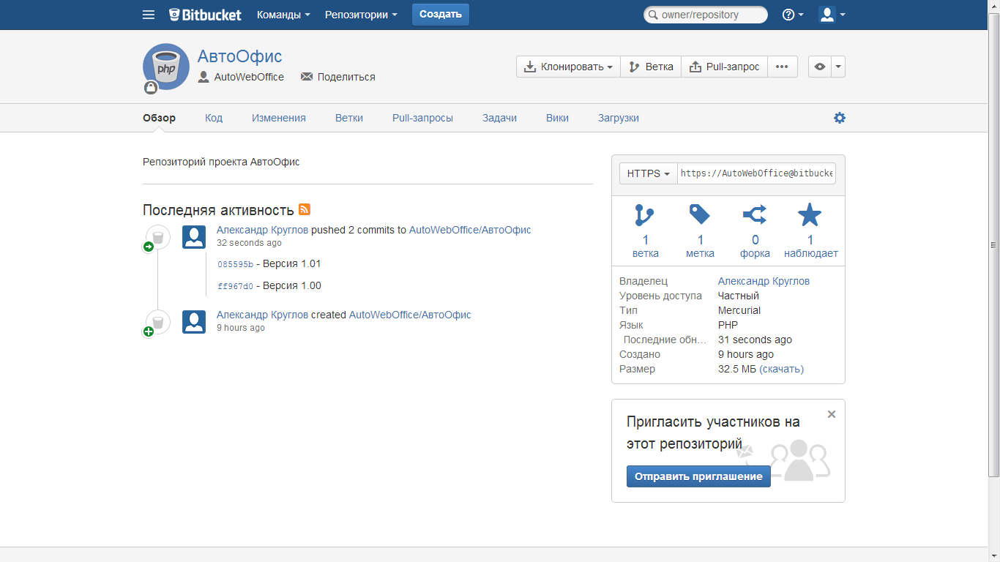Open the Изменения tab
The width and height of the screenshot is (1000, 562).
(x=279, y=118)
